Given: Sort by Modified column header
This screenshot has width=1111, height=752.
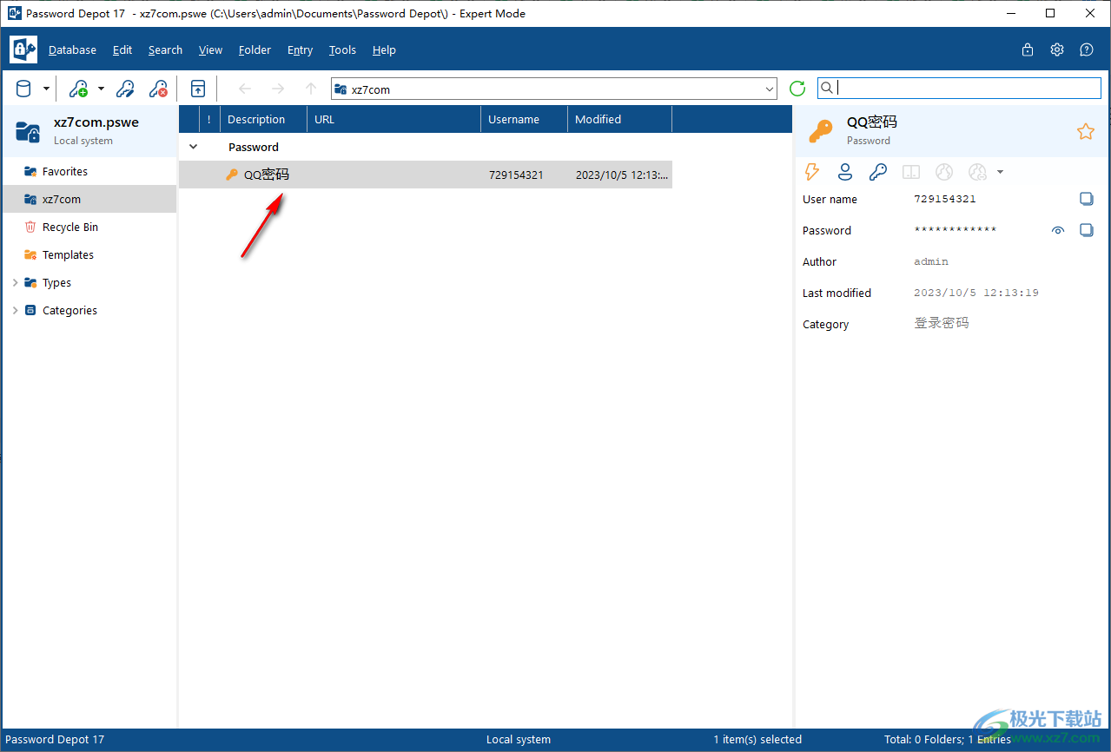Looking at the screenshot, I should coord(619,119).
